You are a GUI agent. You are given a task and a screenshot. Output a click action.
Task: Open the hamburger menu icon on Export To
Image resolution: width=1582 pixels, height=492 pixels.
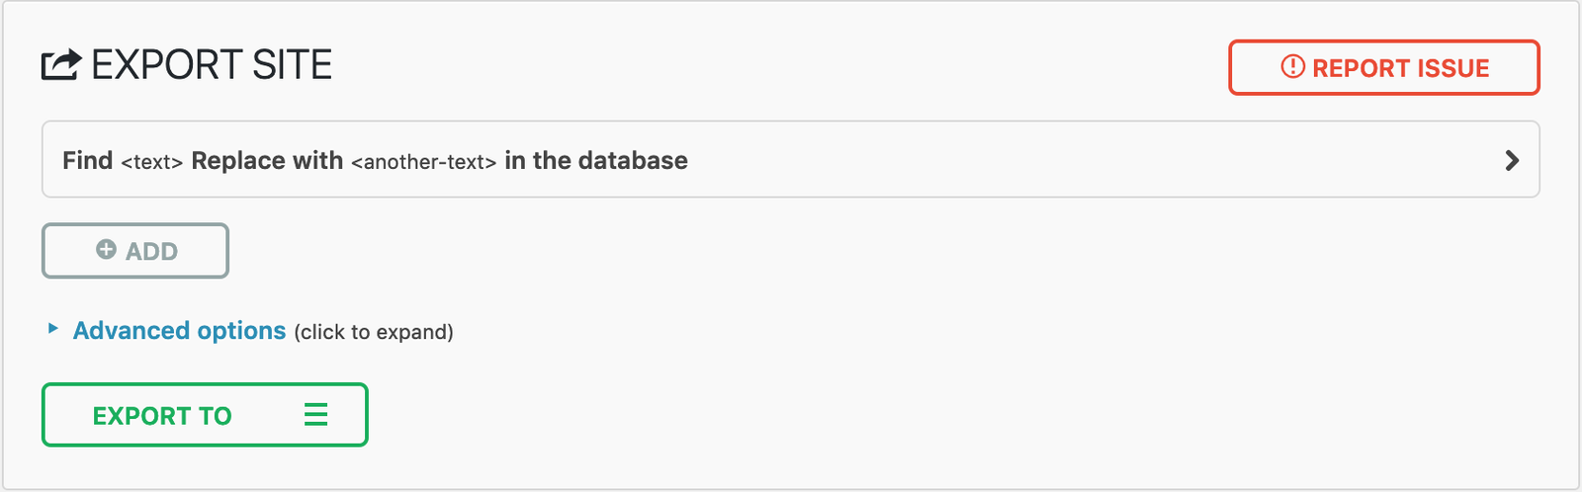[x=315, y=415]
